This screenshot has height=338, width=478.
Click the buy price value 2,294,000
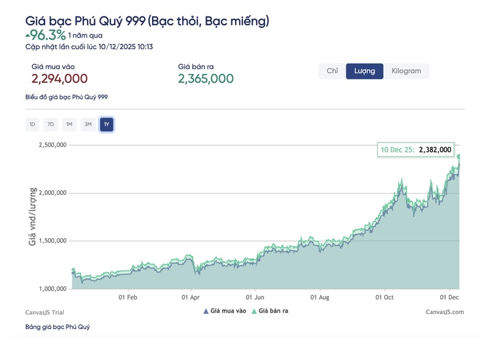[x=59, y=79]
